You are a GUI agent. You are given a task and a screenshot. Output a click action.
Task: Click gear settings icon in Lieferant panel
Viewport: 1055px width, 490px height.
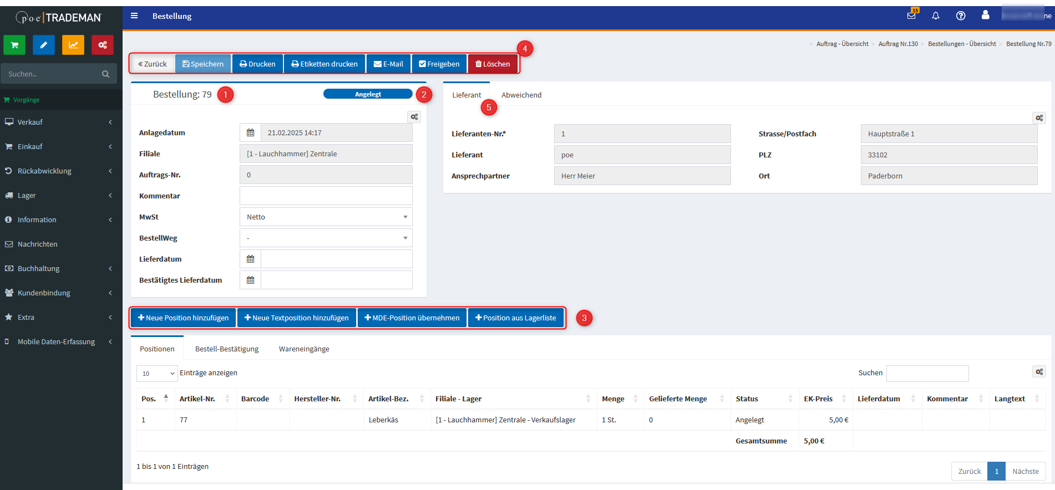click(x=1039, y=118)
